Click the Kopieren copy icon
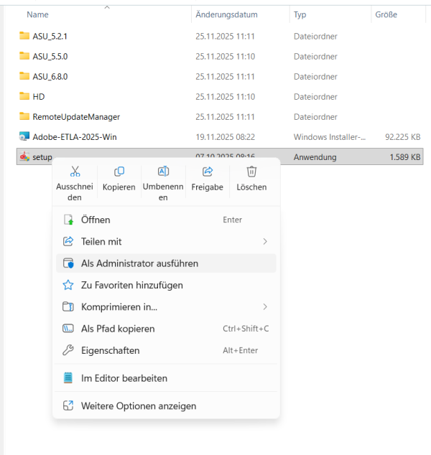 (x=119, y=172)
